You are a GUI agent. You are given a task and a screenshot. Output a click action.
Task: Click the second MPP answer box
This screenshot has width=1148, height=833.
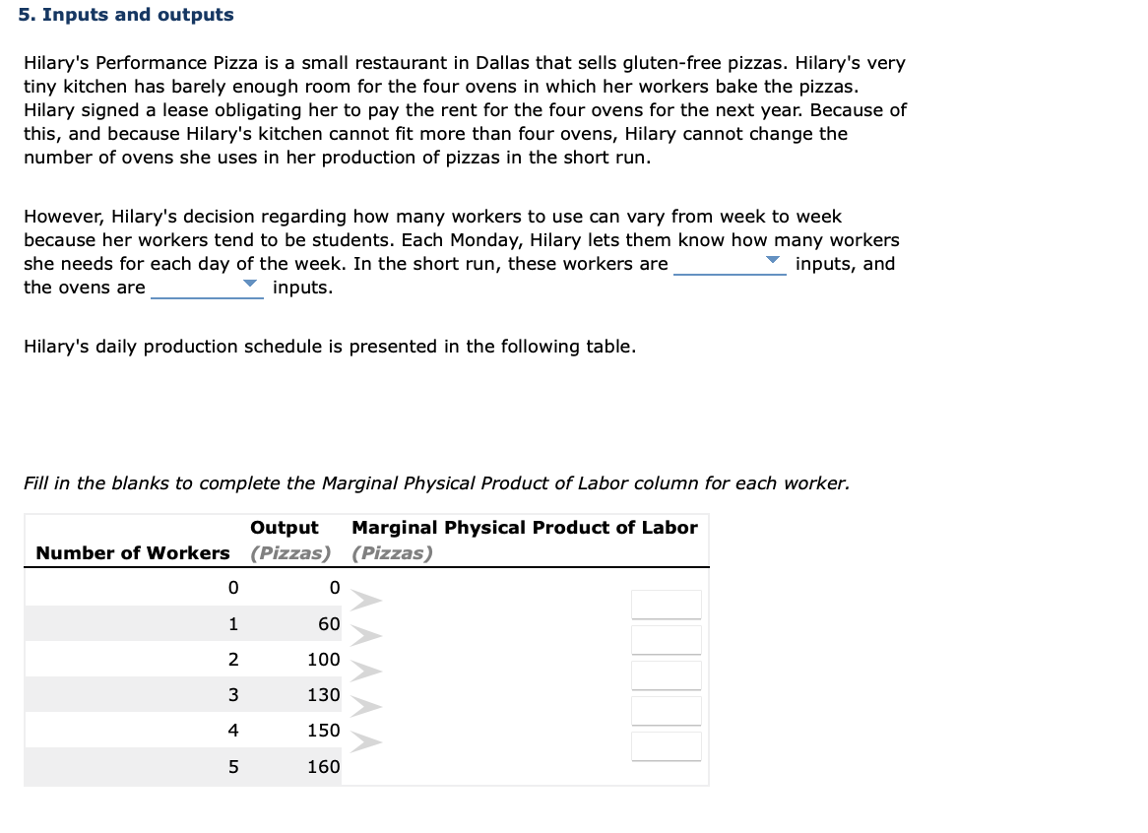666,639
